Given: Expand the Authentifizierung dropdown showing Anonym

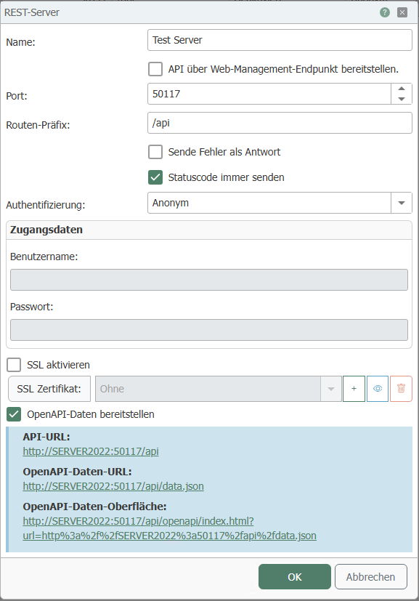Looking at the screenshot, I should [280, 203].
